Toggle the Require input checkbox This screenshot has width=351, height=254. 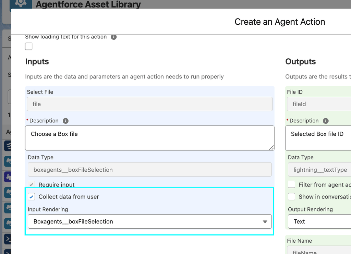click(31, 184)
